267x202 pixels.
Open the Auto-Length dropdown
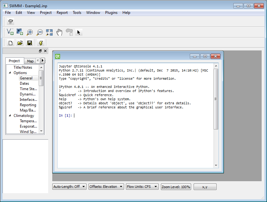(69, 187)
